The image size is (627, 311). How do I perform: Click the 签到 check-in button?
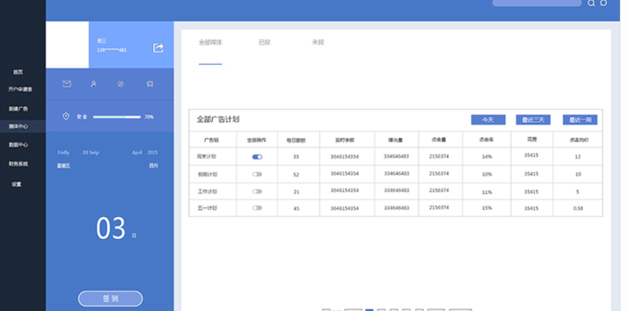click(x=110, y=299)
